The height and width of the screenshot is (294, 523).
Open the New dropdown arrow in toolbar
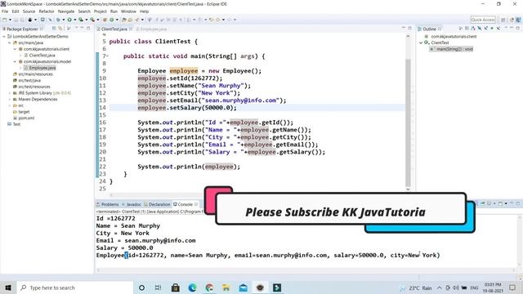[10, 20]
